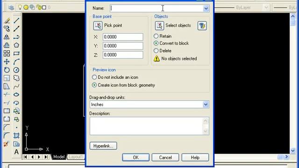The width and height of the screenshot is (299, 168).
Task: Toggle layer on/off lightbulb icon
Action: tap(20, 7)
